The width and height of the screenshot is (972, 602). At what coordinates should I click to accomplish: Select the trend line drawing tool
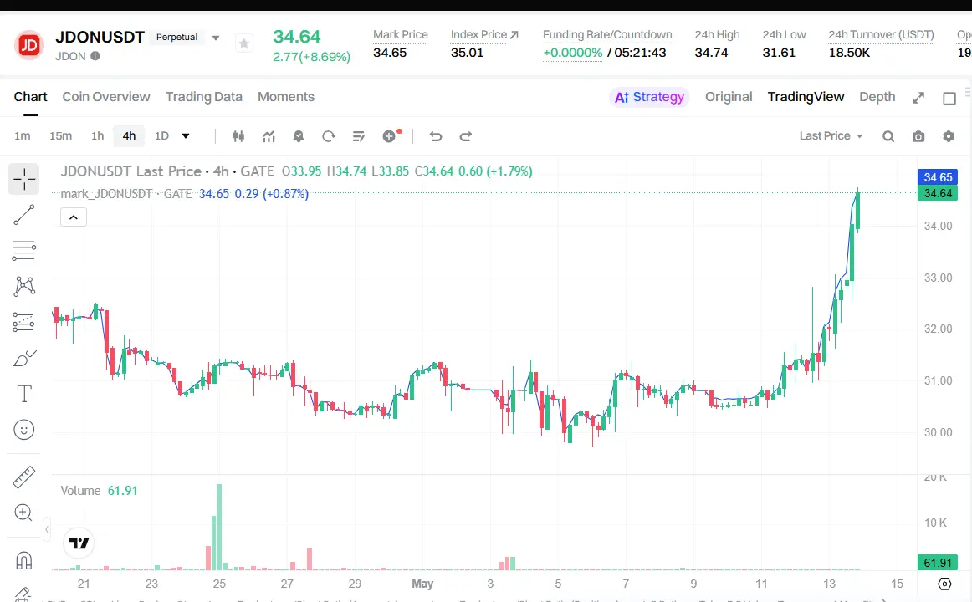[24, 215]
